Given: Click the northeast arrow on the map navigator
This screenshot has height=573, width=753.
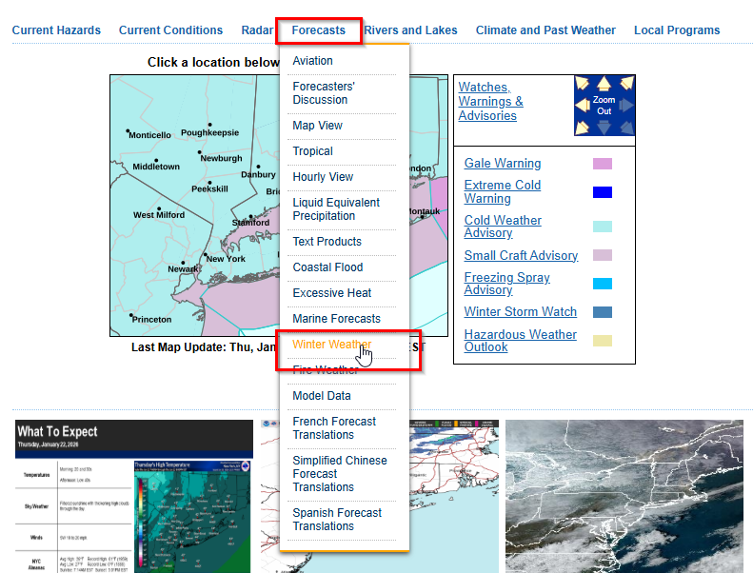Looking at the screenshot, I should 626,84.
